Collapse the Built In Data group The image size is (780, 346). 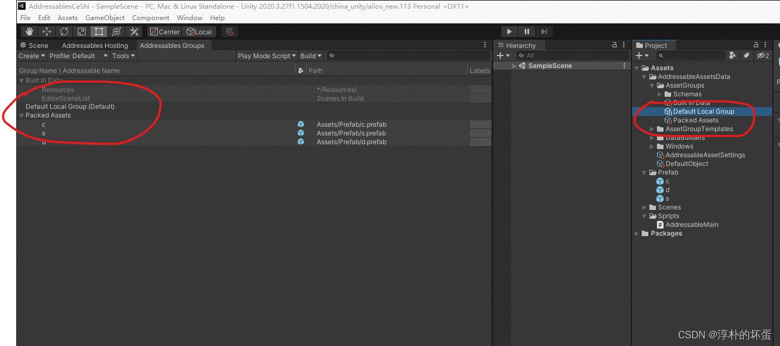22,81
